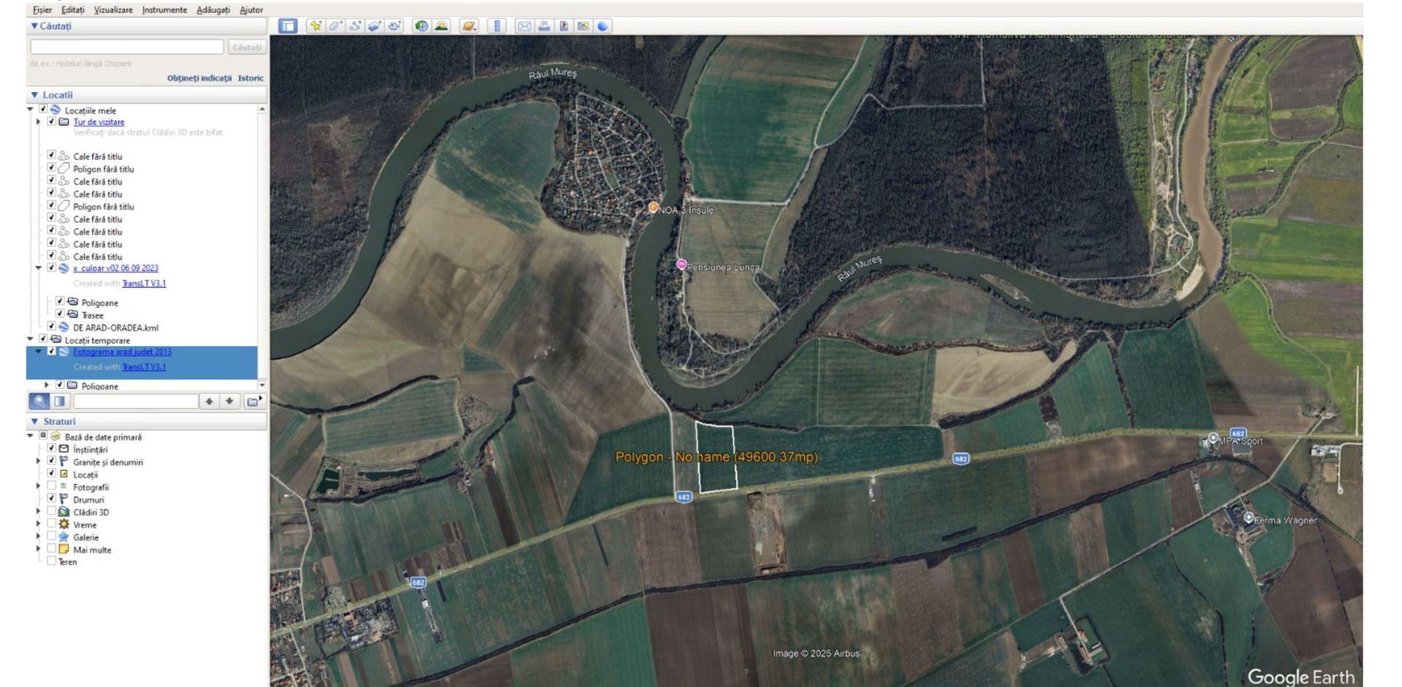The image size is (1402, 687).
Task: Click the Pensiunea Lunca pink marker
Action: coord(681,264)
